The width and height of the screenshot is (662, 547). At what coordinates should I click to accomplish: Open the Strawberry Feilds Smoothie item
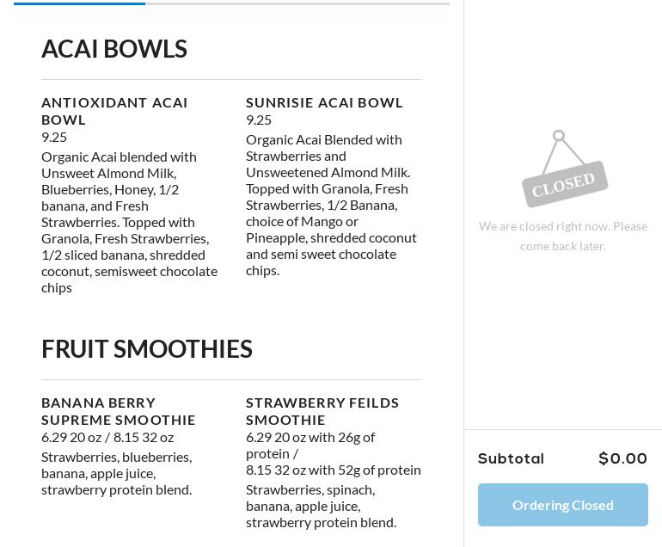(x=322, y=411)
